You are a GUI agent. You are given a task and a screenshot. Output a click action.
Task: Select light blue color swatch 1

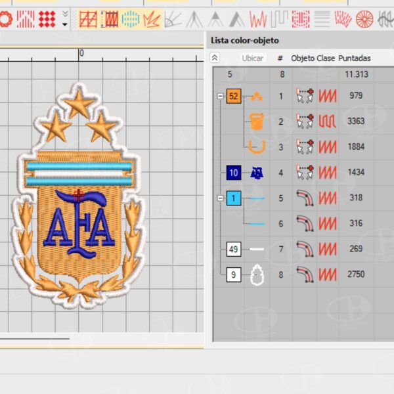[234, 198]
